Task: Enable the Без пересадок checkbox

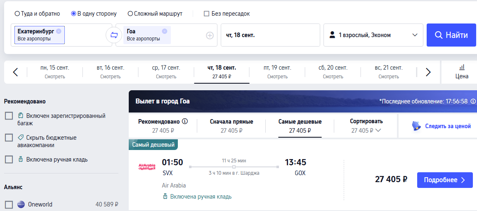Action: 207,14
